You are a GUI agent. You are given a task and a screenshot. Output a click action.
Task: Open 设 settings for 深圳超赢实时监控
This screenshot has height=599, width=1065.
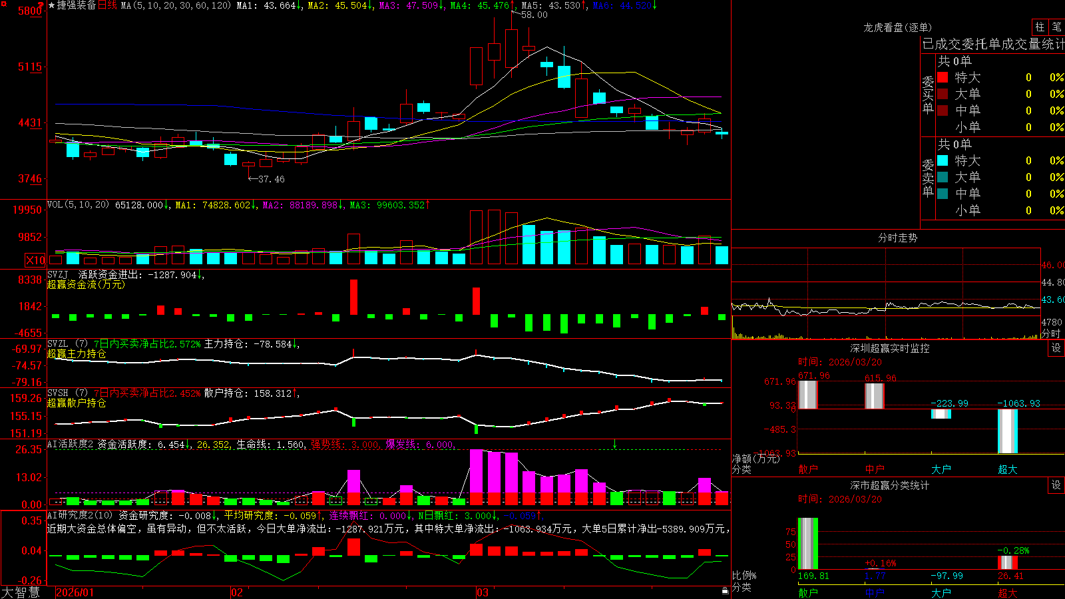[x=1056, y=348]
